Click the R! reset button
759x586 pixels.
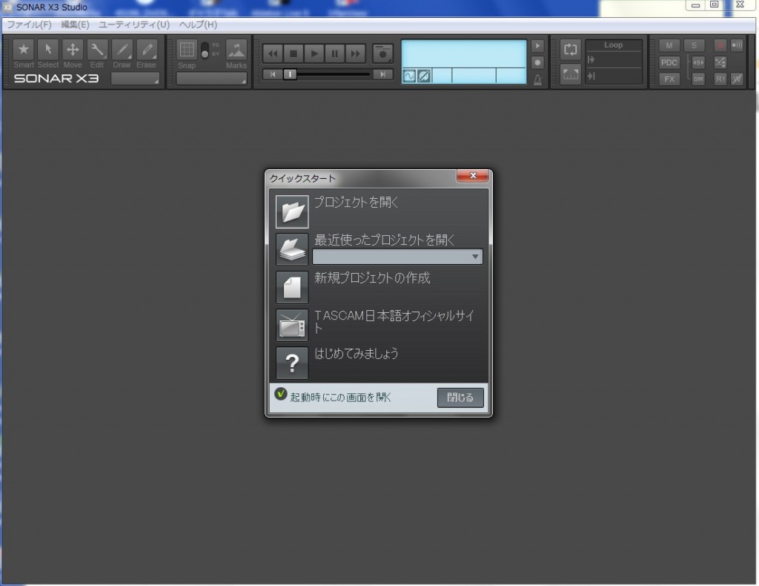pyautogui.click(x=720, y=79)
